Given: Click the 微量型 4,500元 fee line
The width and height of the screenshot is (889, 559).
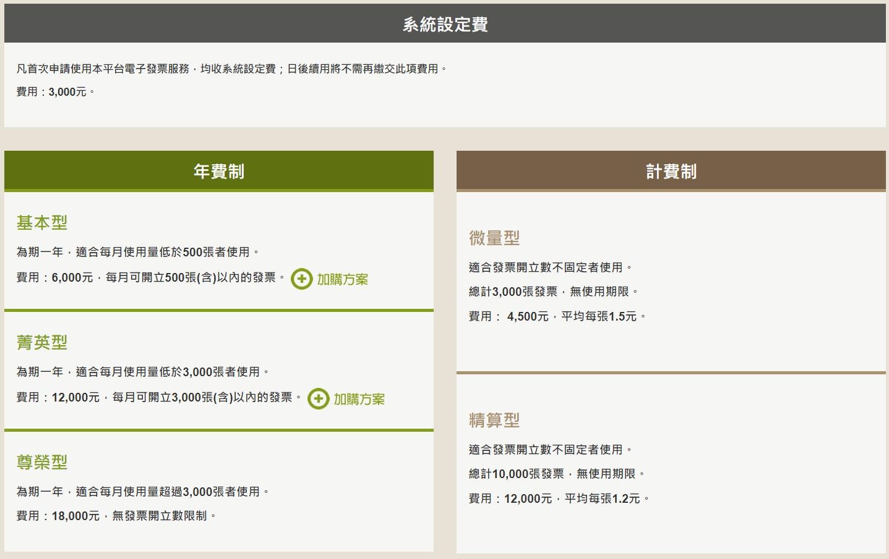Looking at the screenshot, I should pyautogui.click(x=557, y=316).
